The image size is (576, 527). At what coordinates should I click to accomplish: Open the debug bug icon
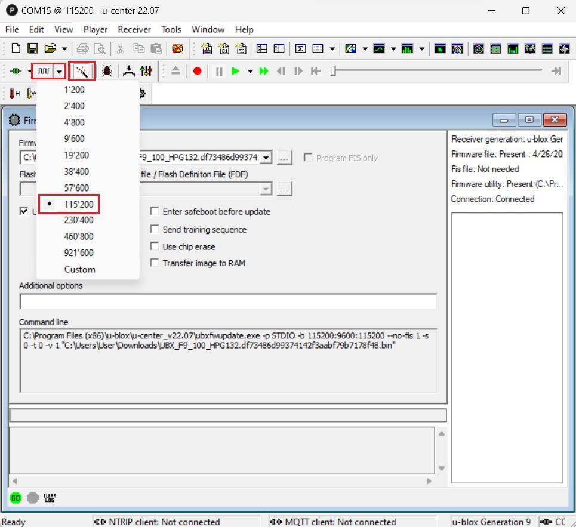click(x=107, y=71)
